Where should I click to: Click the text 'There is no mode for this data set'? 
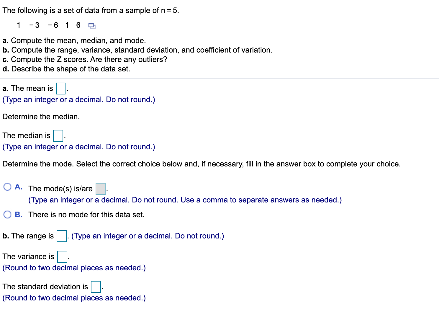tap(86, 215)
